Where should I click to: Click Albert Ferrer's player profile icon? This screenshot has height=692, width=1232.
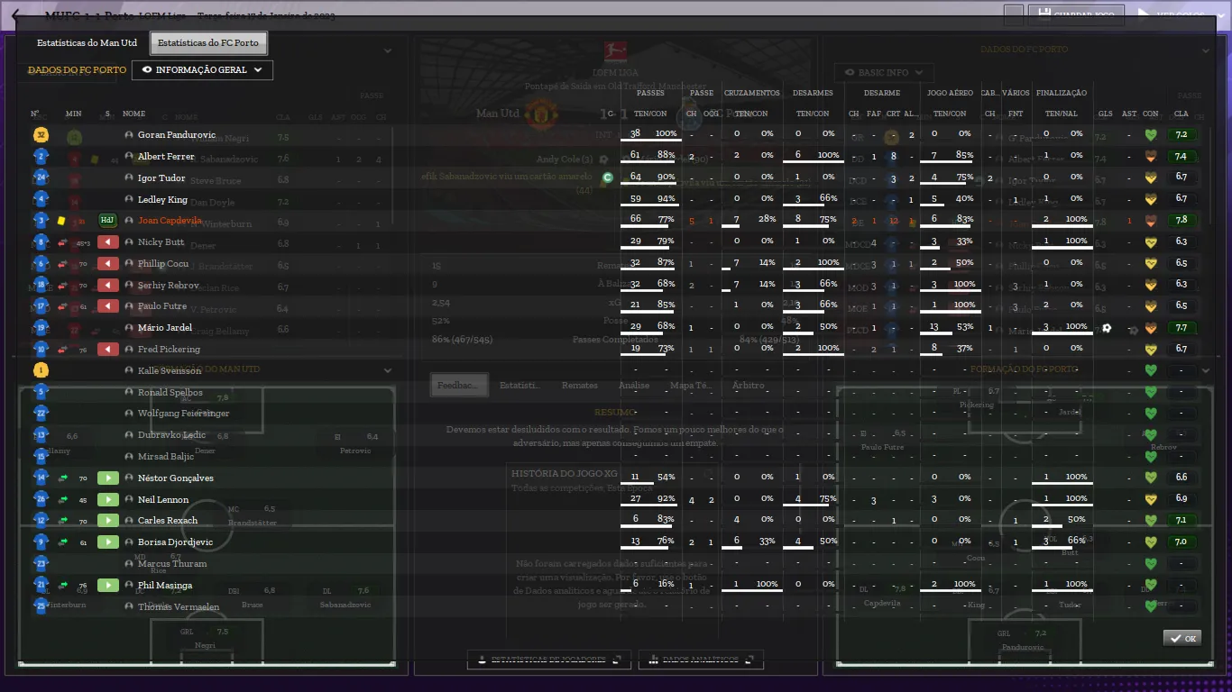129,157
